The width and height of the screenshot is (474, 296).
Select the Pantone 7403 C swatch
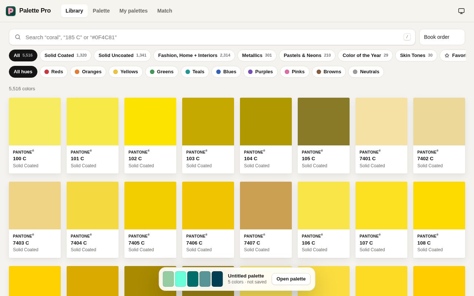pos(35,220)
